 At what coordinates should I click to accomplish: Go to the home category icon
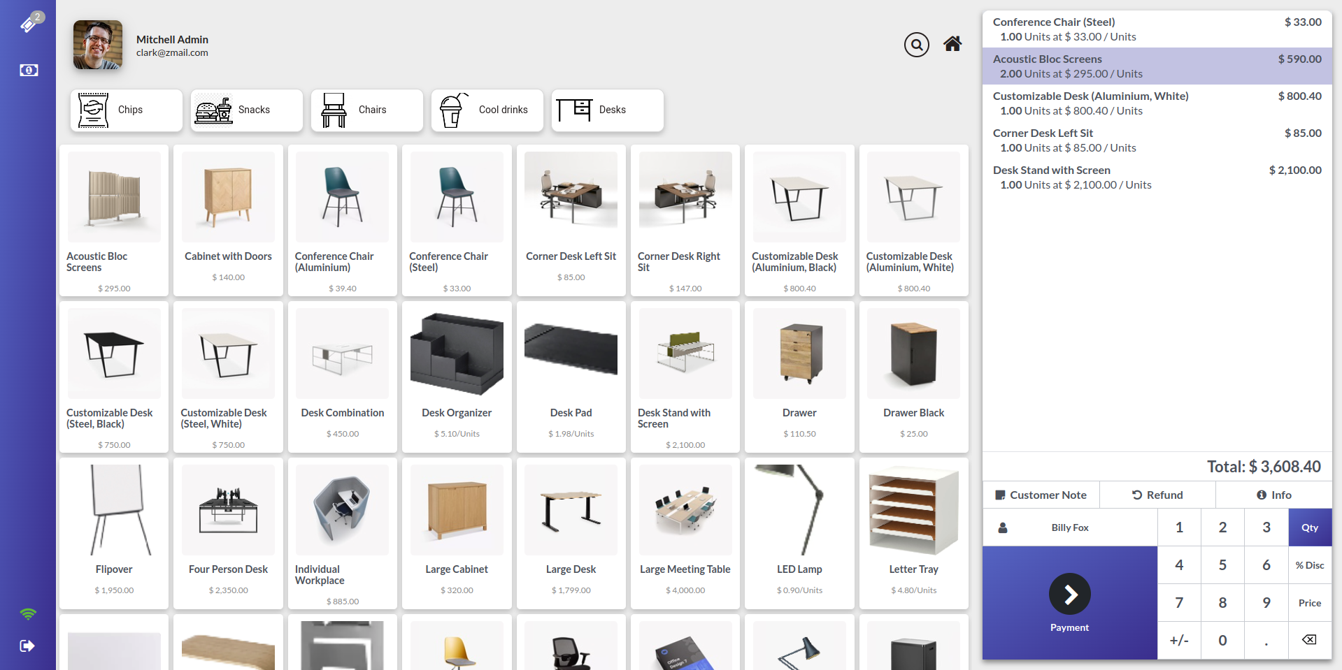(952, 44)
